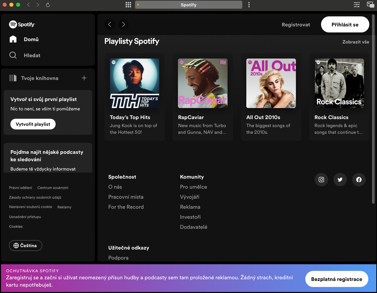Click the Spotify logo in sidebar
Image resolution: width=377 pixels, height=293 pixels.
(x=22, y=24)
